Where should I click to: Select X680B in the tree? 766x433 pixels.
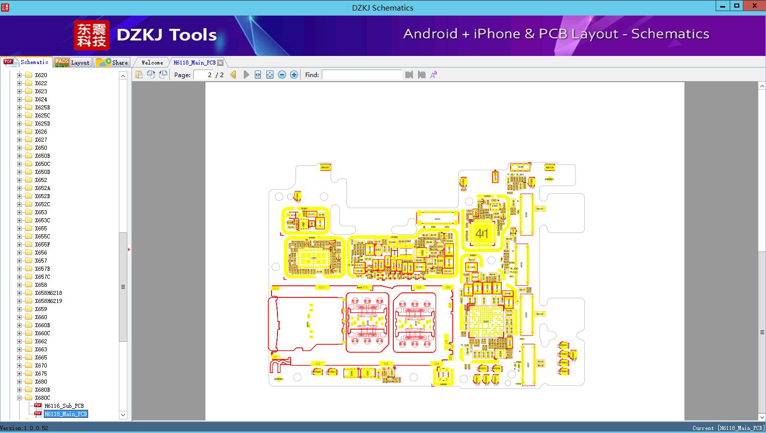click(42, 390)
